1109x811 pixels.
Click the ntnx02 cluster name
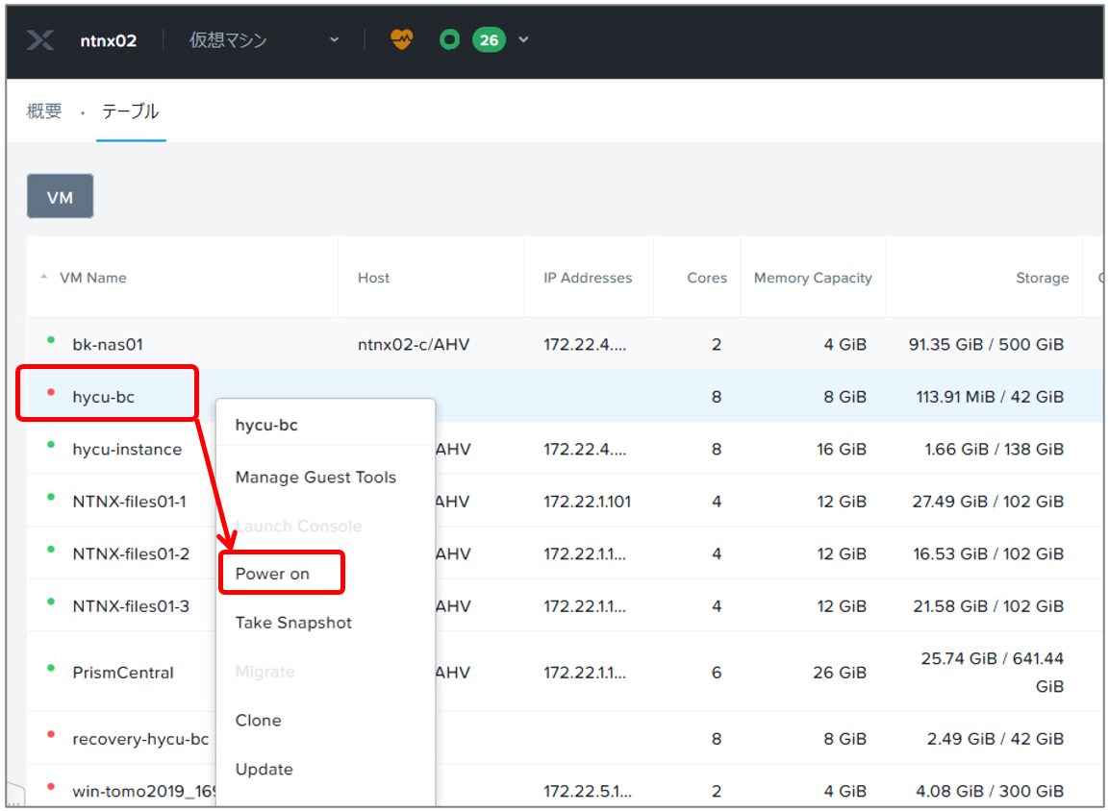(x=109, y=41)
